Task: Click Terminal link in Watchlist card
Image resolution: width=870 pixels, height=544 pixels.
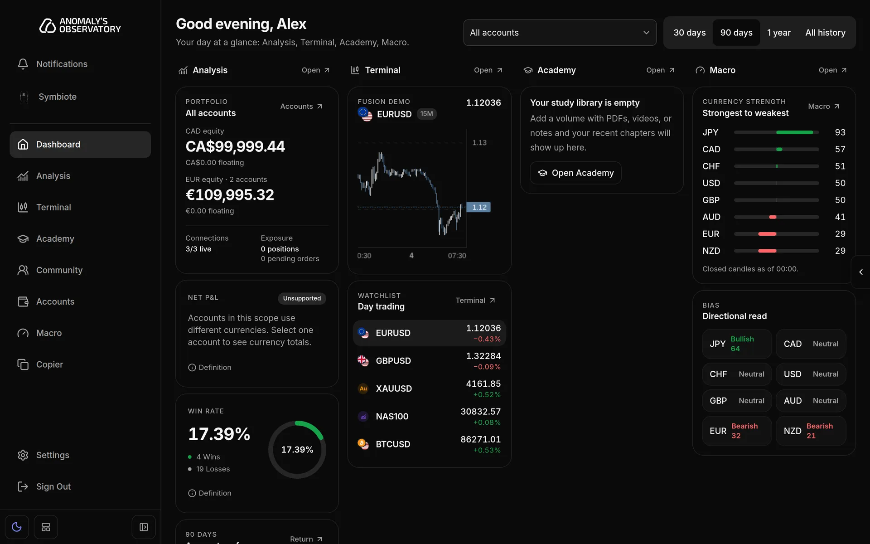Action: point(475,301)
